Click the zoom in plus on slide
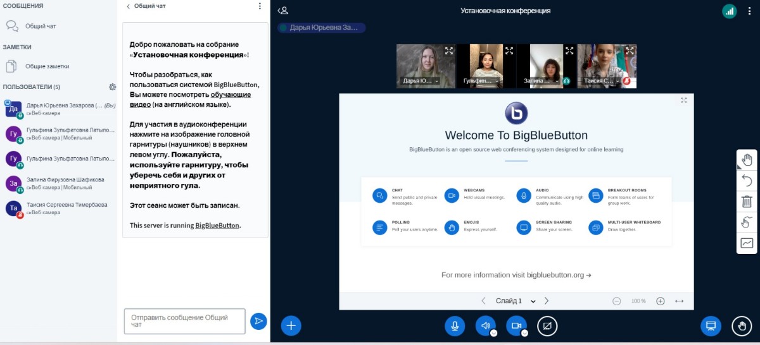This screenshot has width=760, height=345. pyautogui.click(x=660, y=301)
